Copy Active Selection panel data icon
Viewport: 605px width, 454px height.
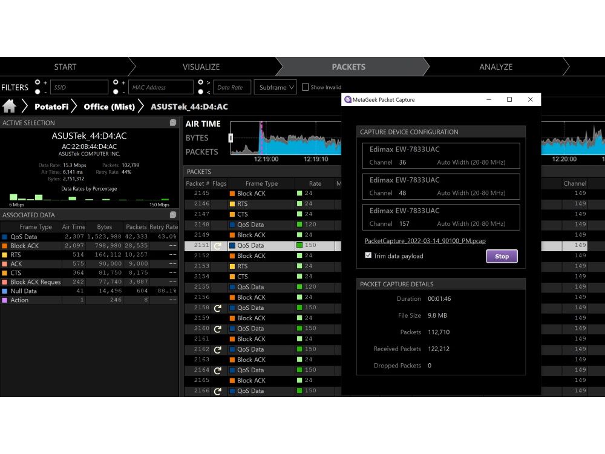point(173,122)
